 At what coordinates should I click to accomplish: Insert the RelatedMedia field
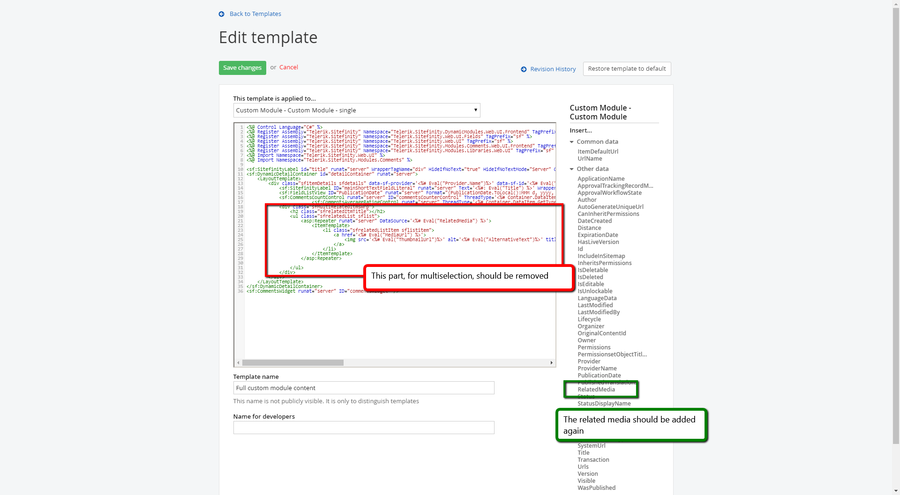(596, 390)
